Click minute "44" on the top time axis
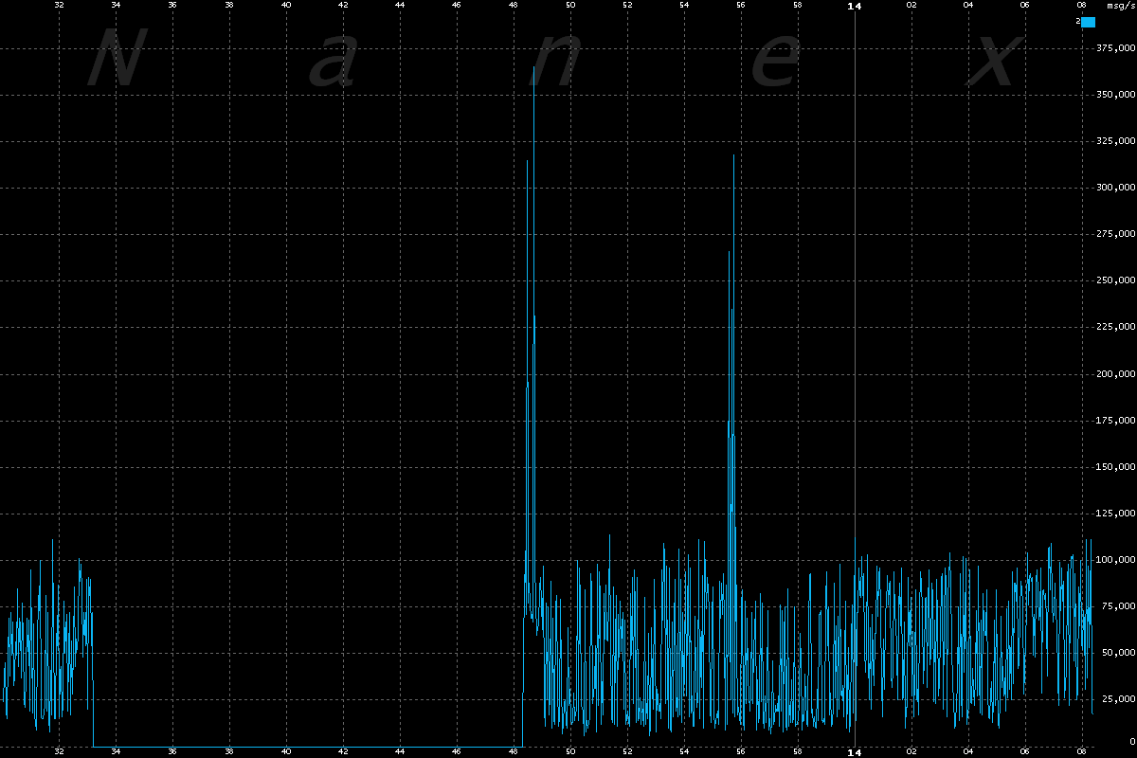 coord(400,6)
